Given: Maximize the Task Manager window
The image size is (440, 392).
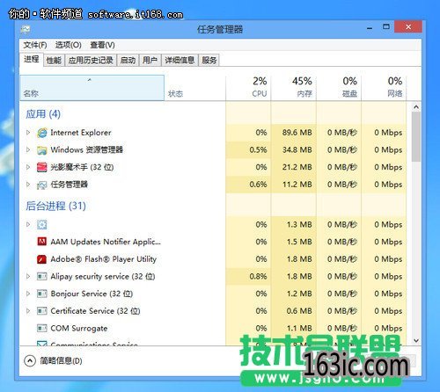Looking at the screenshot, I should 386,27.
